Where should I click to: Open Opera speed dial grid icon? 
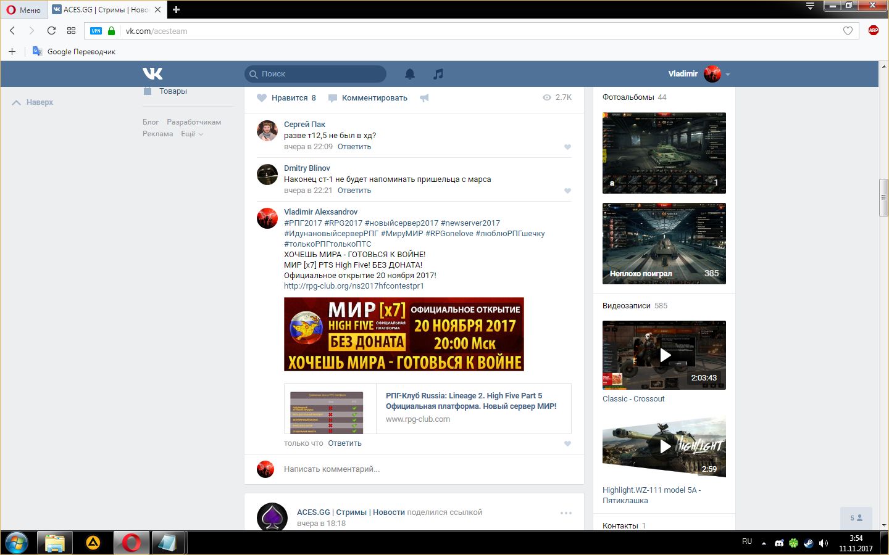72,31
